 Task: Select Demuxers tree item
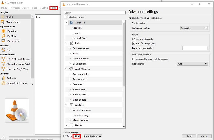(78, 84)
